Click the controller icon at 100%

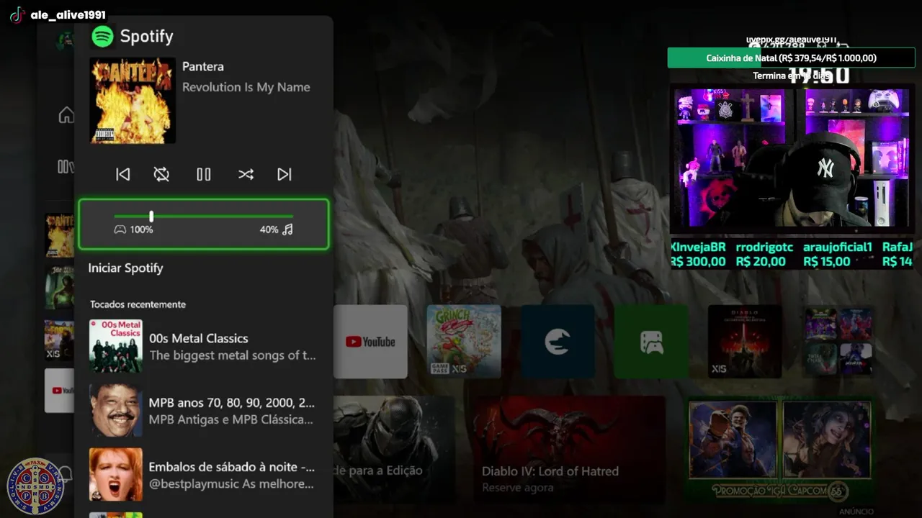click(120, 230)
